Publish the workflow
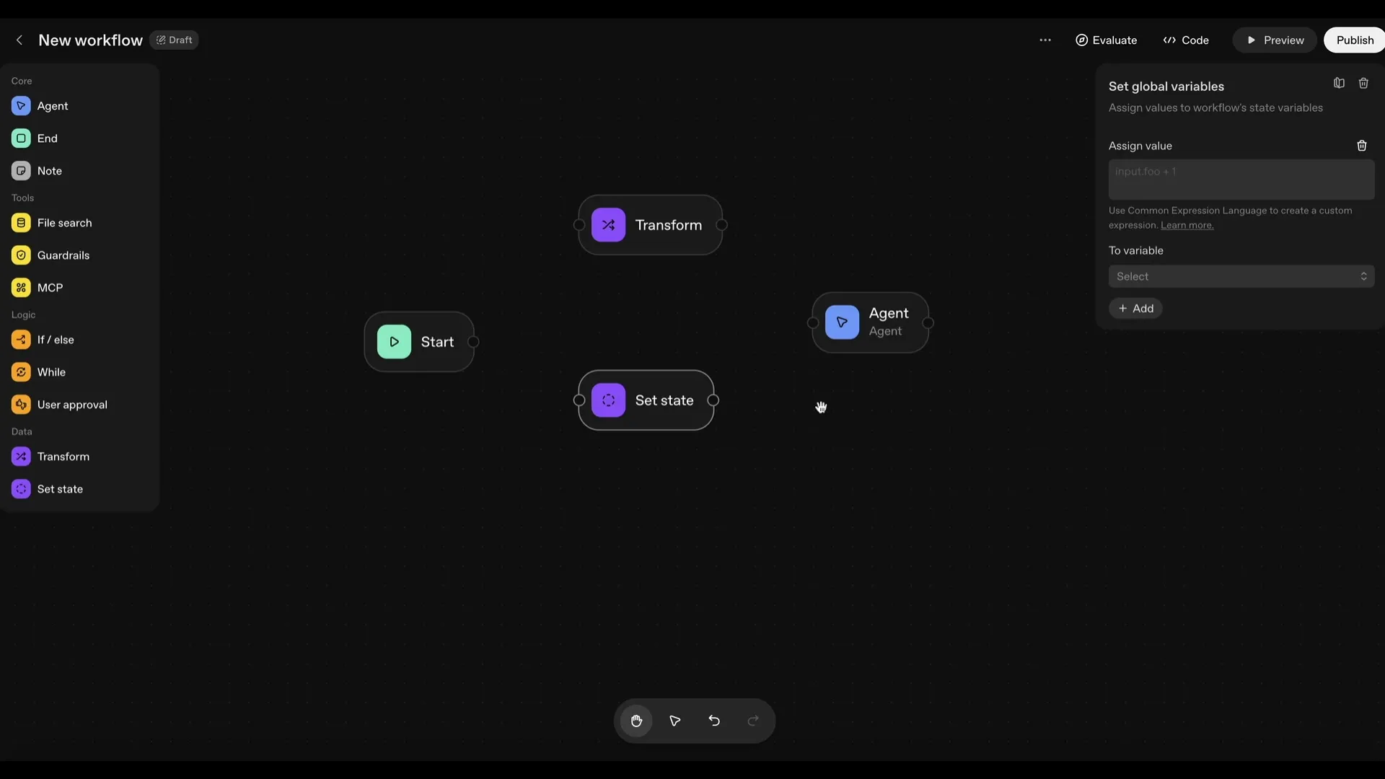The width and height of the screenshot is (1385, 779). [x=1354, y=40]
